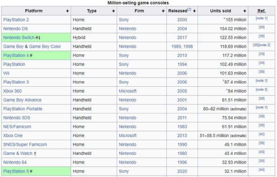Open the PlayStation 2 platform link
Image resolution: width=277 pixels, height=177 pixels.
coord(16,20)
